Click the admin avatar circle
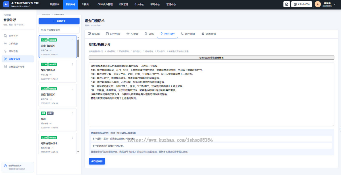Screen dimensions: 341x175 click(x=318, y=4)
